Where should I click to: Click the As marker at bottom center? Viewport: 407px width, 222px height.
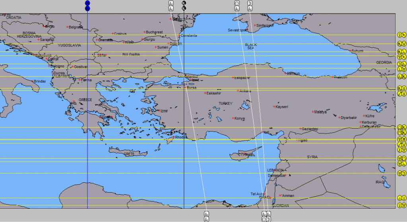point(206,214)
